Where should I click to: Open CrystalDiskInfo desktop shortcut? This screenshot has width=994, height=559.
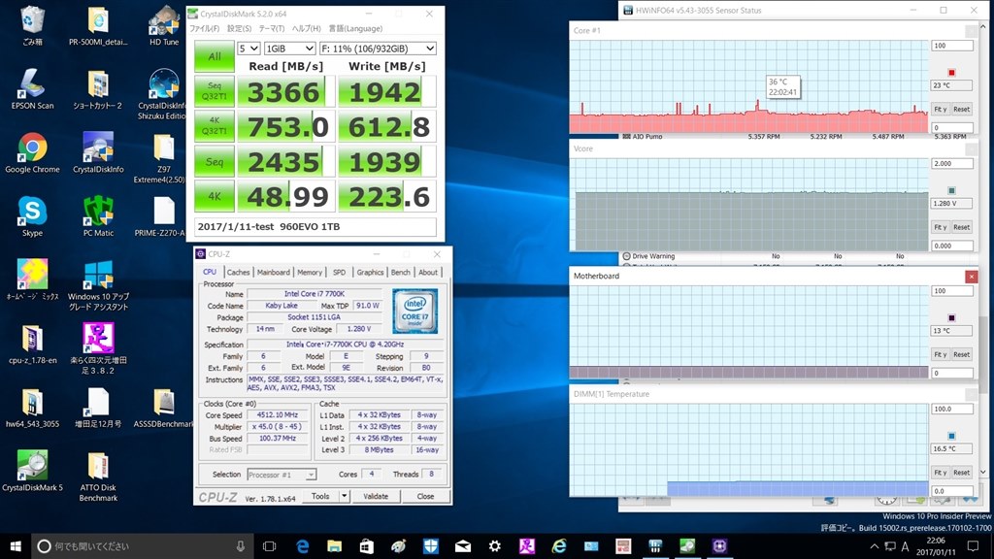tap(98, 152)
